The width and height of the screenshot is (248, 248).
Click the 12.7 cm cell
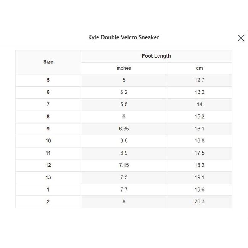point(199,80)
